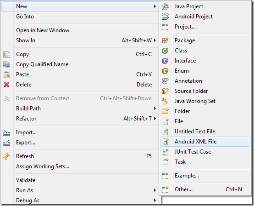
Task: Expand the Refactor submenu arrow
Action: pyautogui.click(x=155, y=119)
